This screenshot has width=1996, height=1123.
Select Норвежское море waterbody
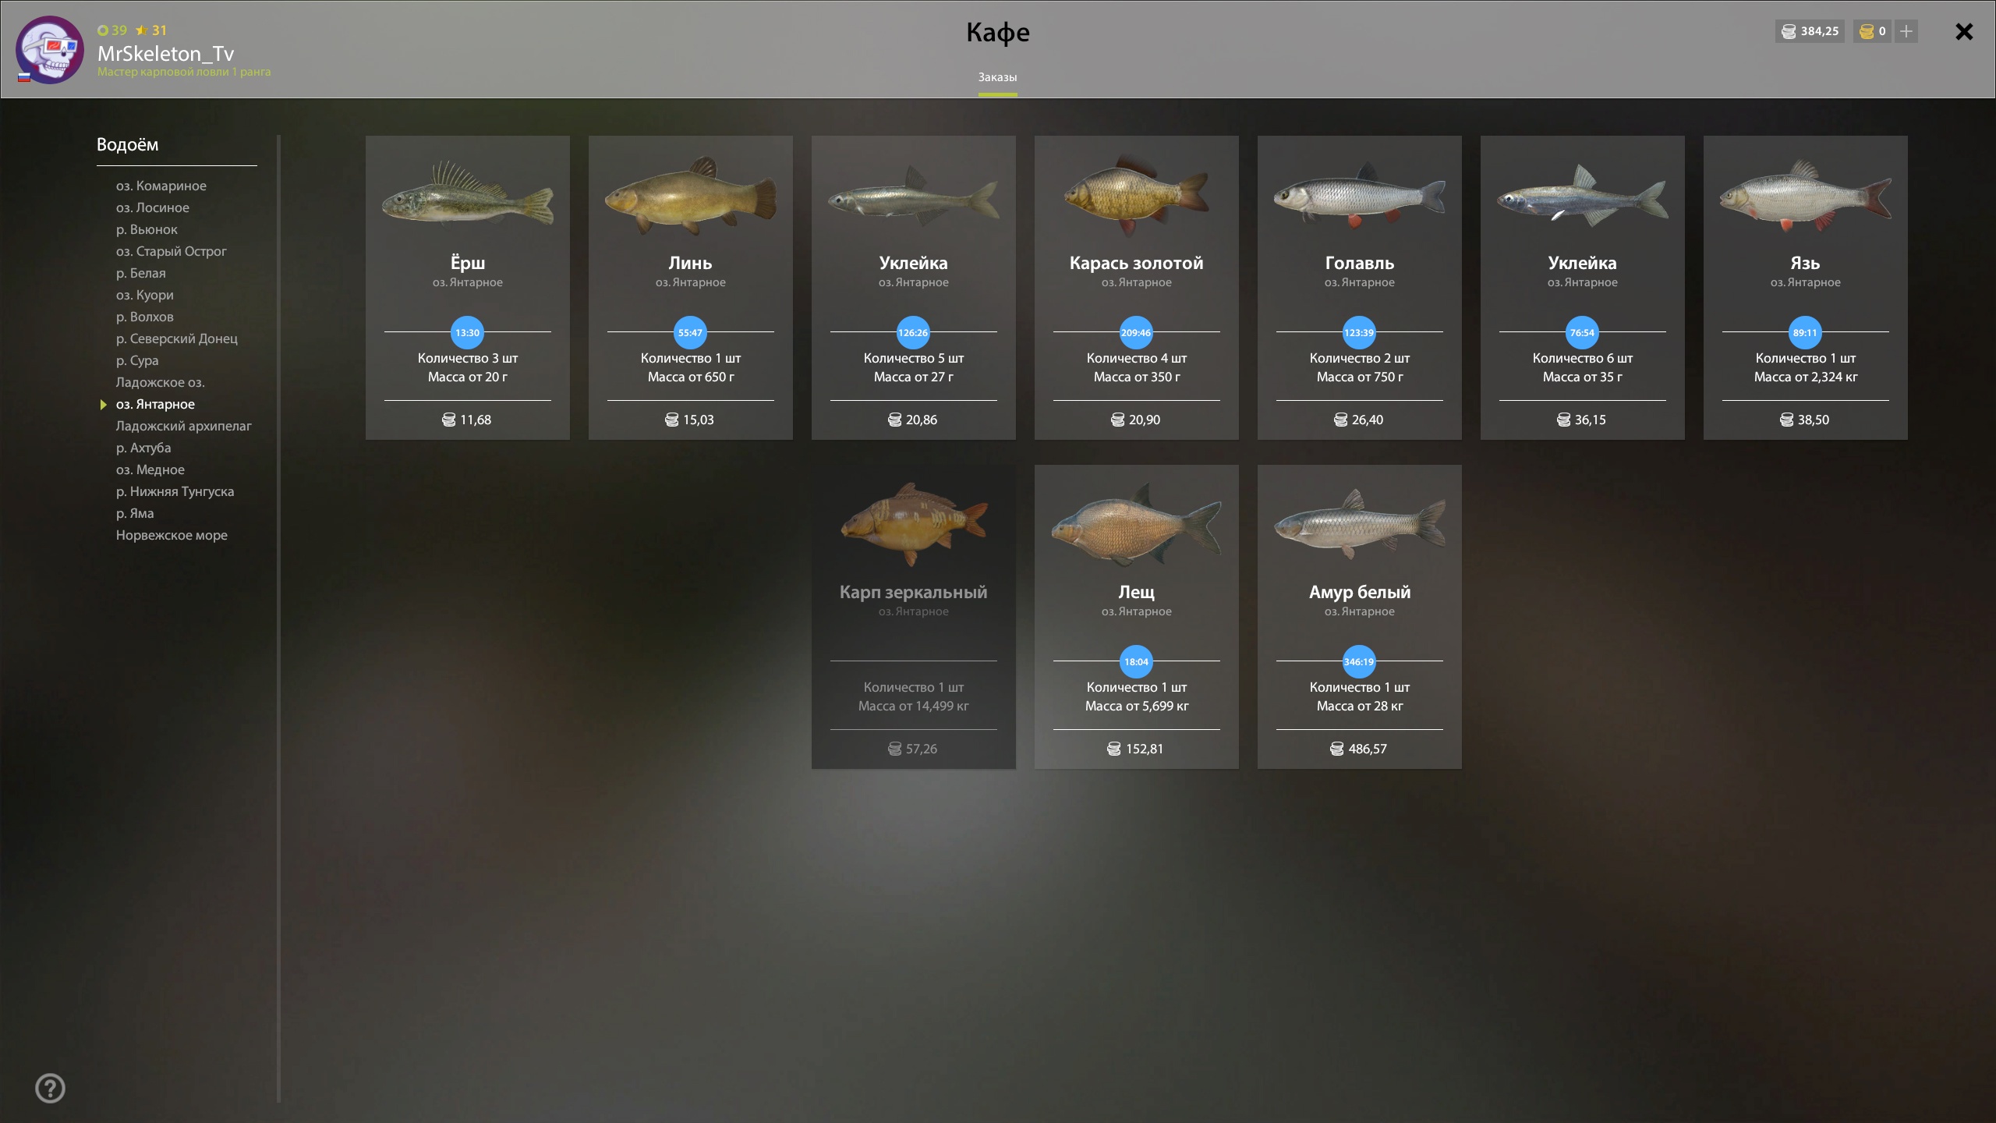tap(172, 535)
